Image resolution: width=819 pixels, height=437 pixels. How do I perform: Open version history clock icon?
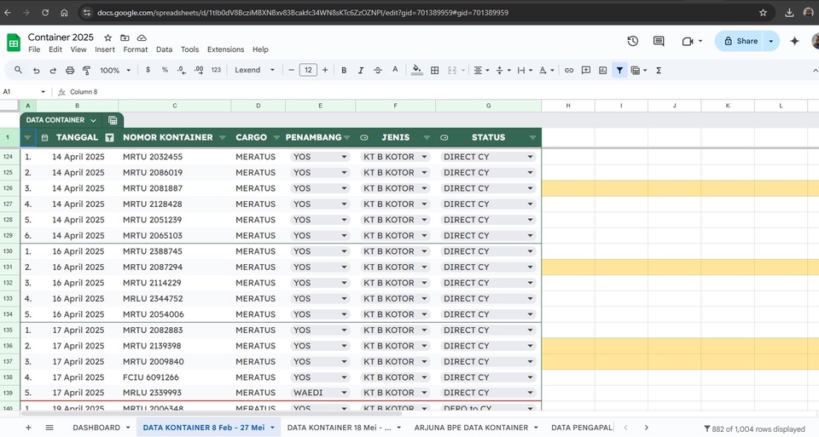tap(632, 41)
